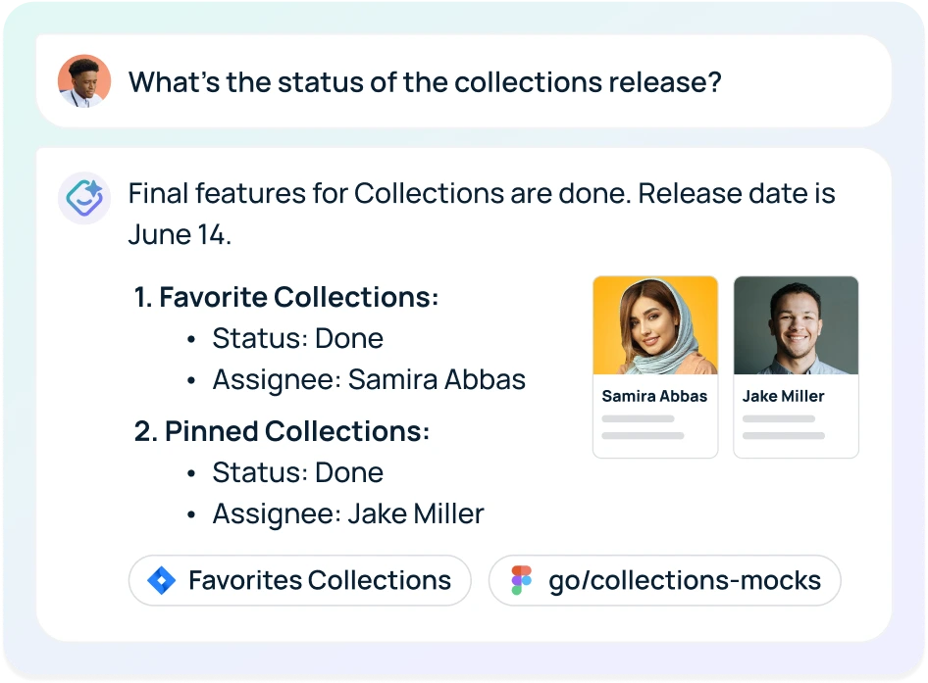Select the Status: Done bullet under Pinned Collections
Image resolution: width=928 pixels, height=683 pixels.
pyautogui.click(x=297, y=472)
